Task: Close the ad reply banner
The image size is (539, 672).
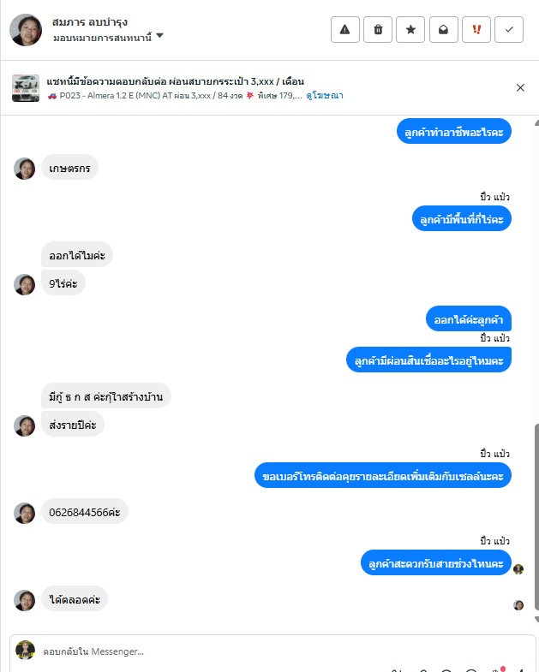Action: point(520,87)
